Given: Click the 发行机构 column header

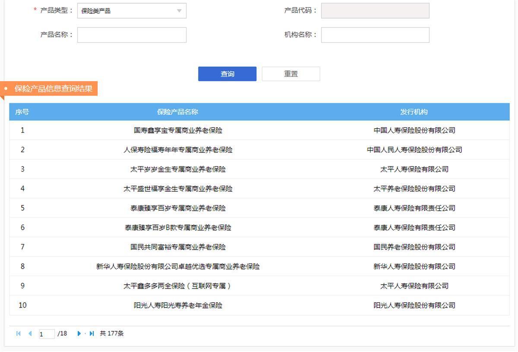Looking at the screenshot, I should coord(414,112).
